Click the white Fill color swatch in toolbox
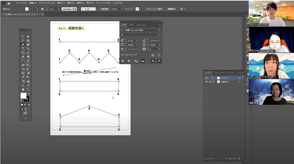This screenshot has height=164, width=294. pyautogui.click(x=24, y=96)
